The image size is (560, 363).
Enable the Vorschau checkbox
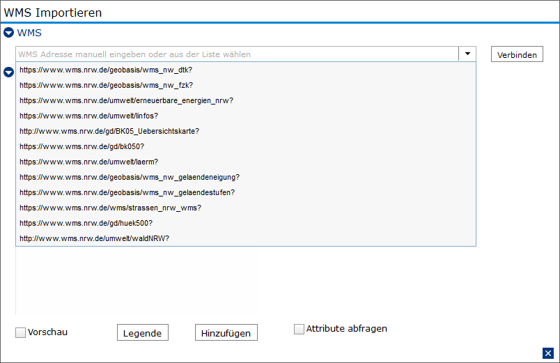[20, 332]
